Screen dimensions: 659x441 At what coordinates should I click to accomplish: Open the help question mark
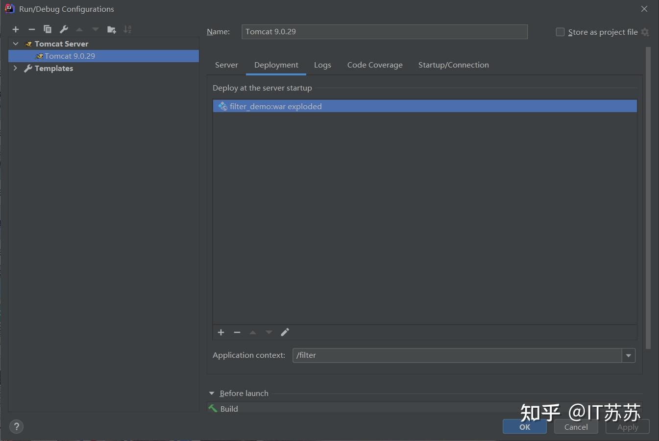click(x=16, y=426)
